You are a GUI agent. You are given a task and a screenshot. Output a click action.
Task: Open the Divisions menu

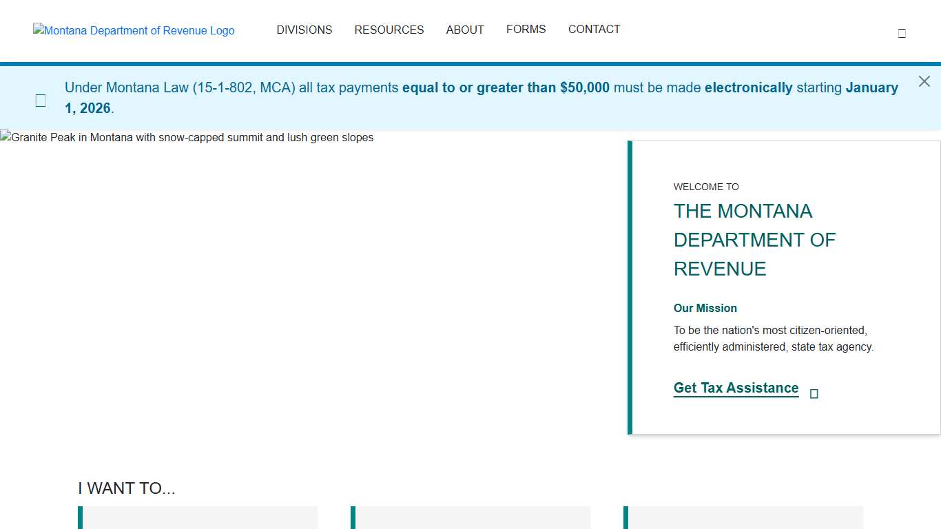tap(304, 30)
